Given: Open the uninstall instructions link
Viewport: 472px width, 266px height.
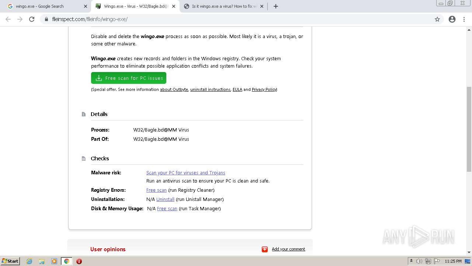Looking at the screenshot, I should click(210, 89).
